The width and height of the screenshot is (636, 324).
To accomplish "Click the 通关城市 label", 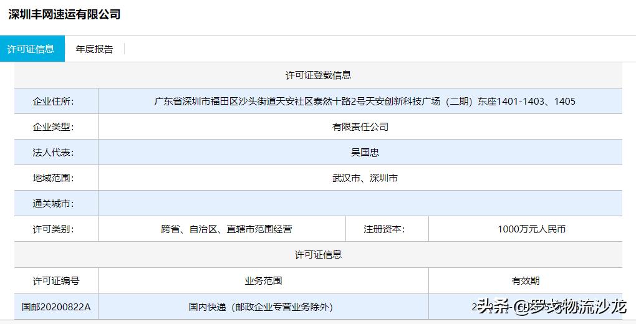I will pyautogui.click(x=53, y=204).
